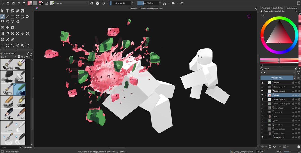This screenshot has height=153, width=301.
Task: Open the brush Tag menu button
Action: (22, 57)
